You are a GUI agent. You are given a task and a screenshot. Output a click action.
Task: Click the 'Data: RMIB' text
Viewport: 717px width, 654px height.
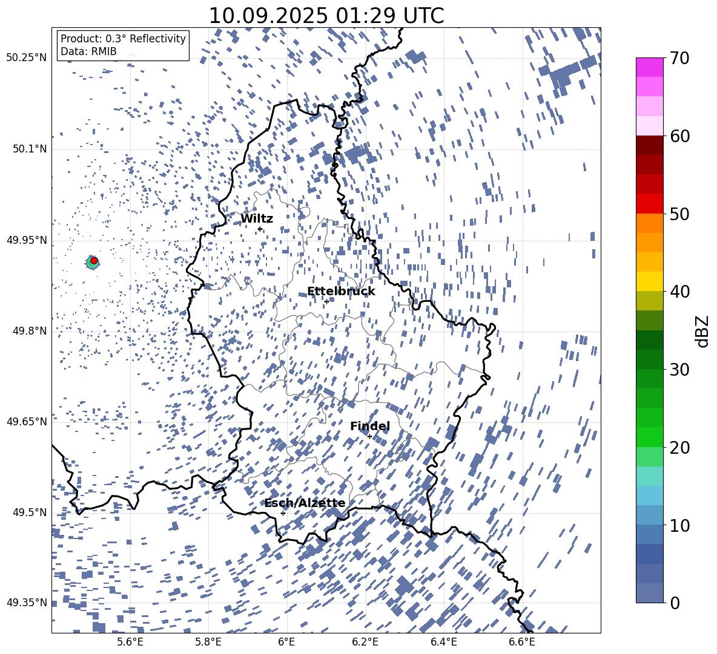coord(88,51)
